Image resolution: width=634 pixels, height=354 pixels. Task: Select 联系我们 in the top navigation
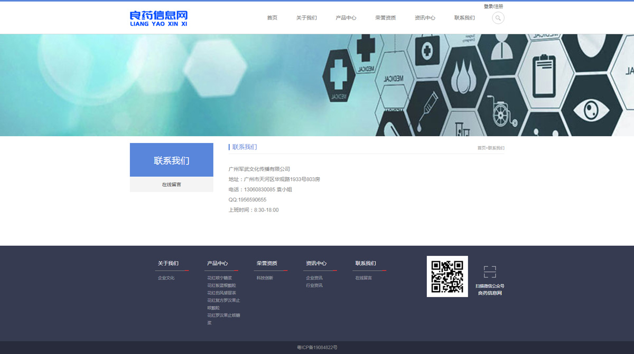pos(464,18)
